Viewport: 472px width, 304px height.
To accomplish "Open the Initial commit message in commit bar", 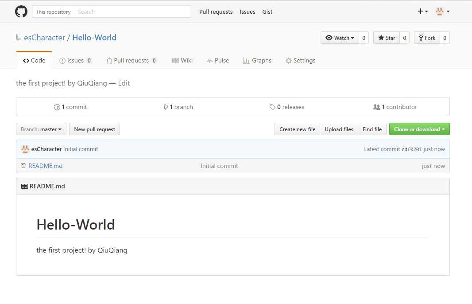I will 81,149.
